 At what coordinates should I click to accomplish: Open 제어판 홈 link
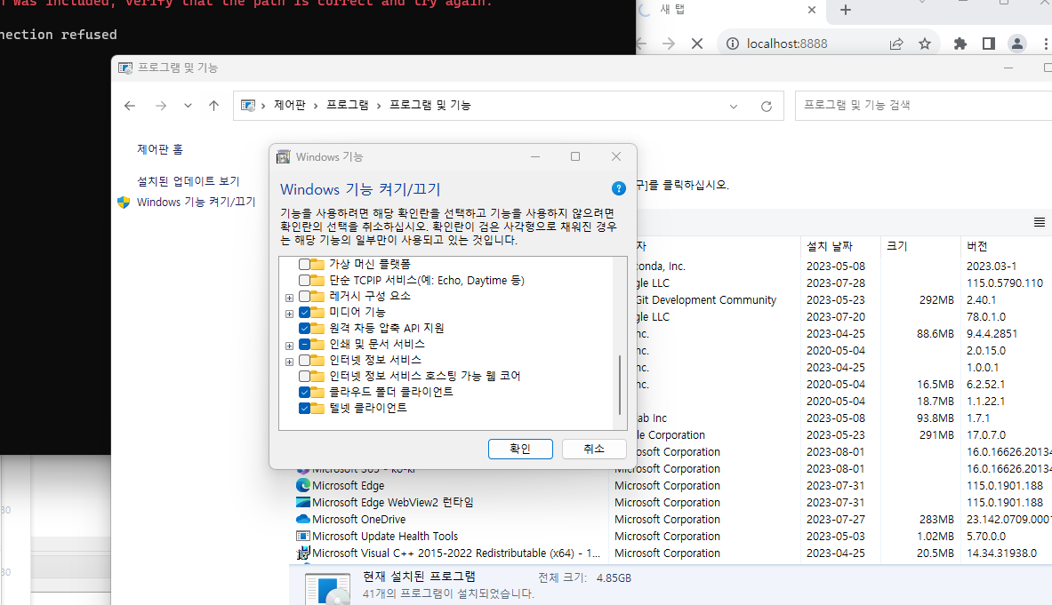(160, 149)
